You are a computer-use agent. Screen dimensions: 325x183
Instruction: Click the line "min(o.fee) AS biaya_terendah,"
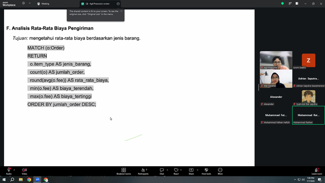61,88
